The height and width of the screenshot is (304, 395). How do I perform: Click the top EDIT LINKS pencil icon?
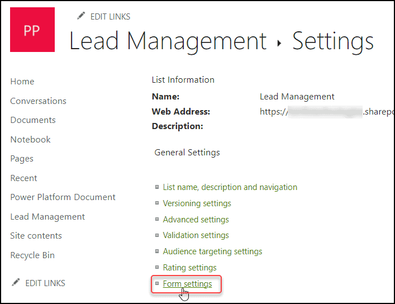click(x=81, y=16)
